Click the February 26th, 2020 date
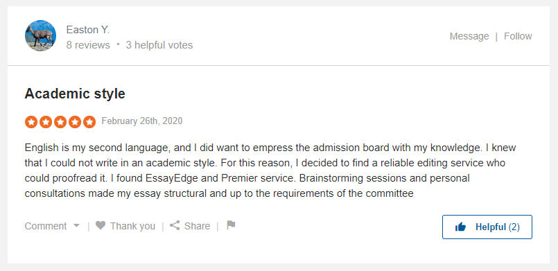Image resolution: width=558 pixels, height=271 pixels. coord(142,121)
